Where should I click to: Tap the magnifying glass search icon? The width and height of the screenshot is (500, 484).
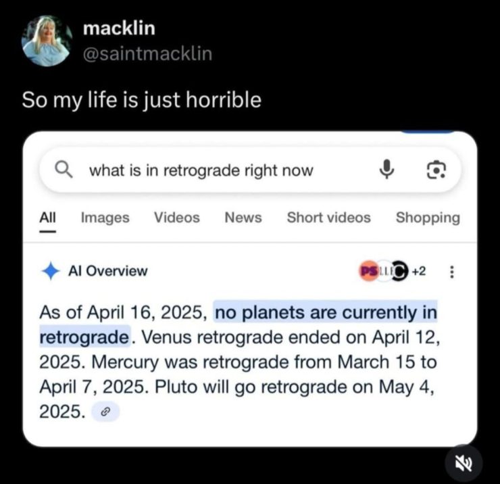64,170
